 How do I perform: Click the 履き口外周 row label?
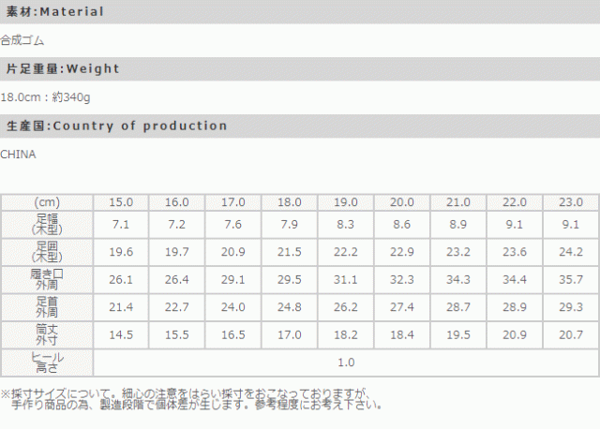[x=47, y=279]
